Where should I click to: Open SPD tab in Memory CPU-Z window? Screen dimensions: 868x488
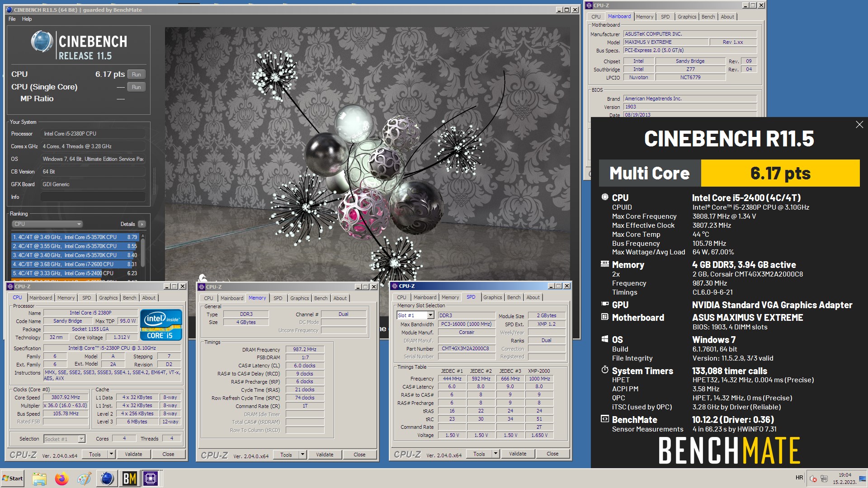tap(278, 298)
